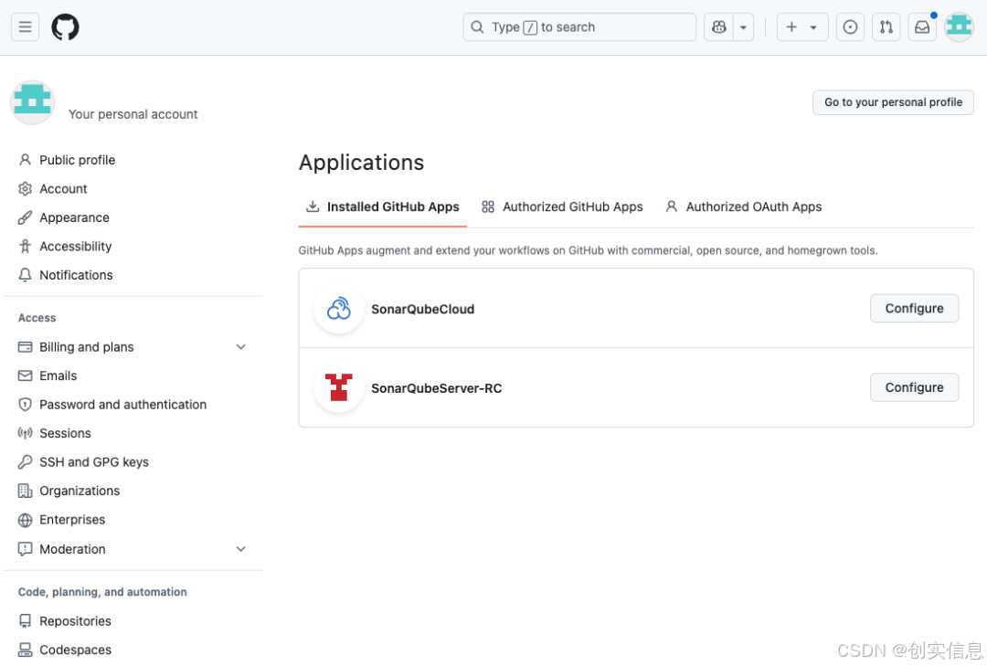Click Go to your personal profile

pos(893,102)
